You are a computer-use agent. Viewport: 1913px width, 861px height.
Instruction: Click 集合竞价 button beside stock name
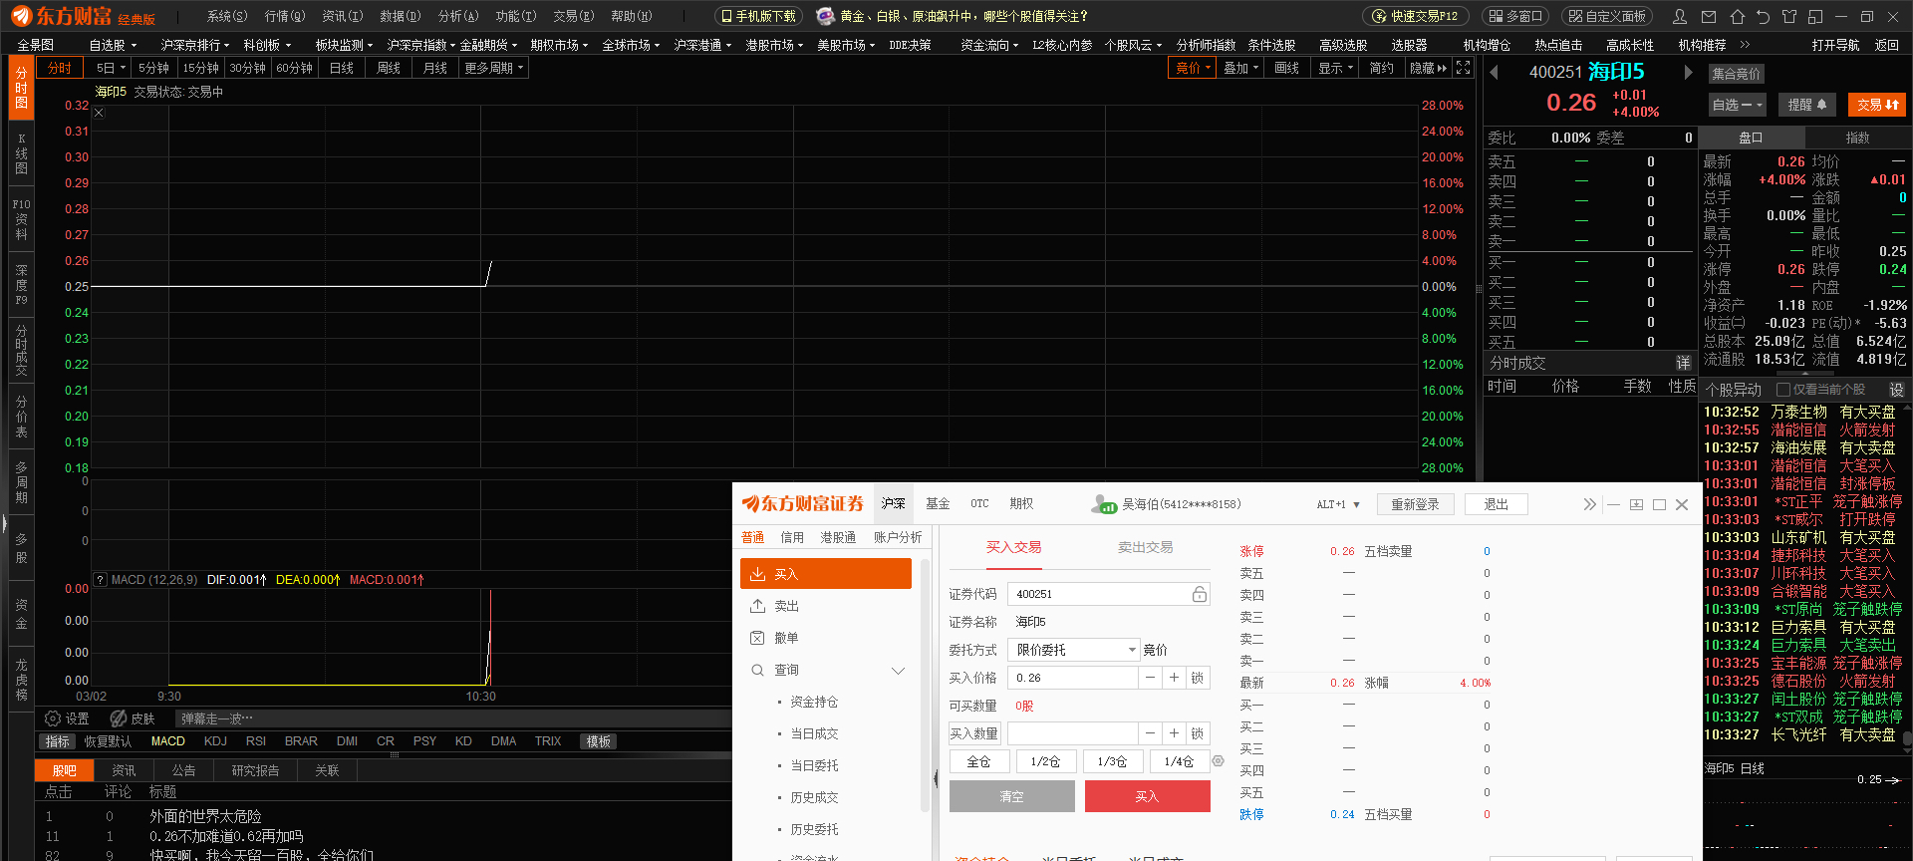point(1736,74)
